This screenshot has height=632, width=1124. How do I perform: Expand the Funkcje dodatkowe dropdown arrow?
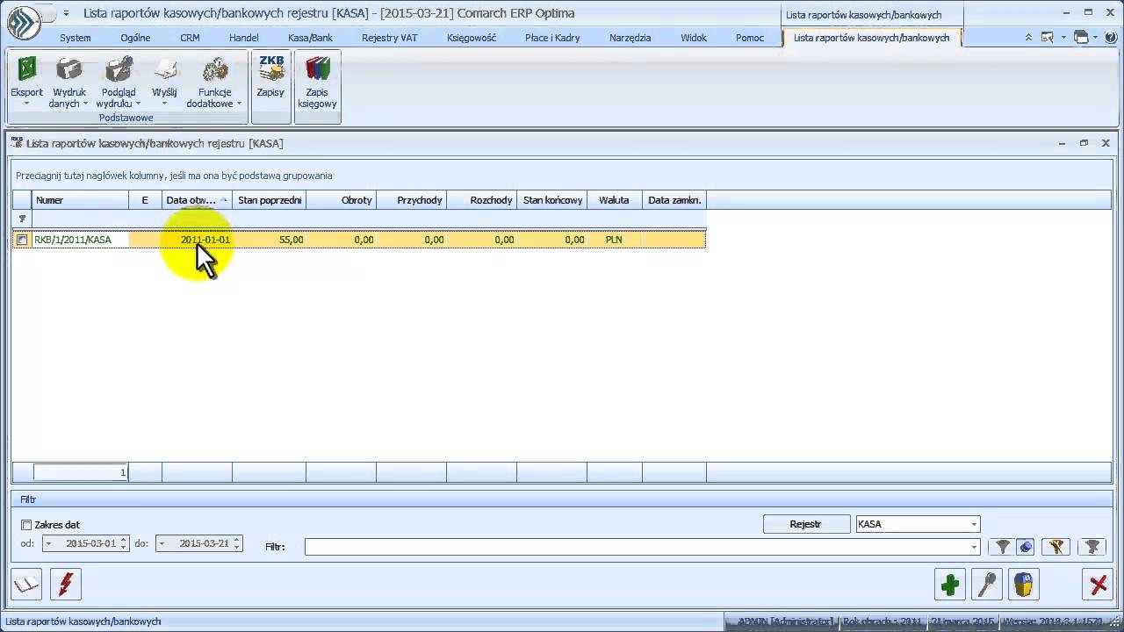click(x=239, y=104)
